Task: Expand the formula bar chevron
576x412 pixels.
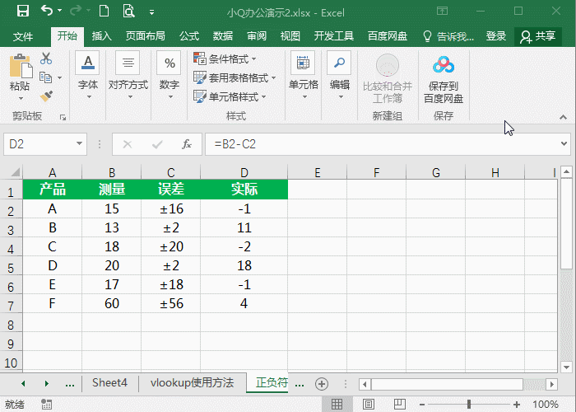Action: (x=564, y=143)
